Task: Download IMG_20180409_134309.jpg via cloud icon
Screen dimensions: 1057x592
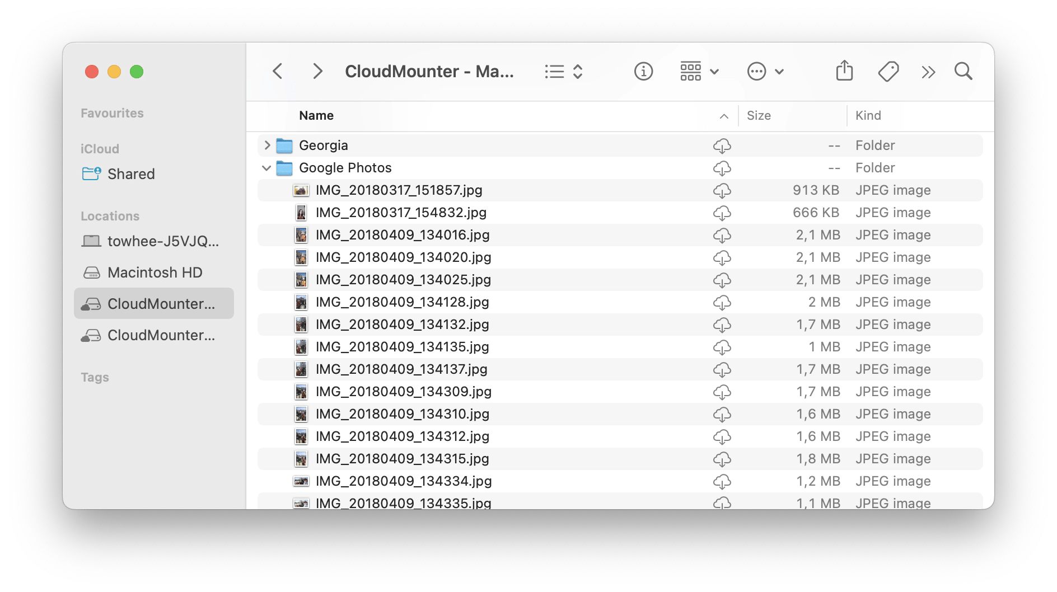Action: click(722, 392)
